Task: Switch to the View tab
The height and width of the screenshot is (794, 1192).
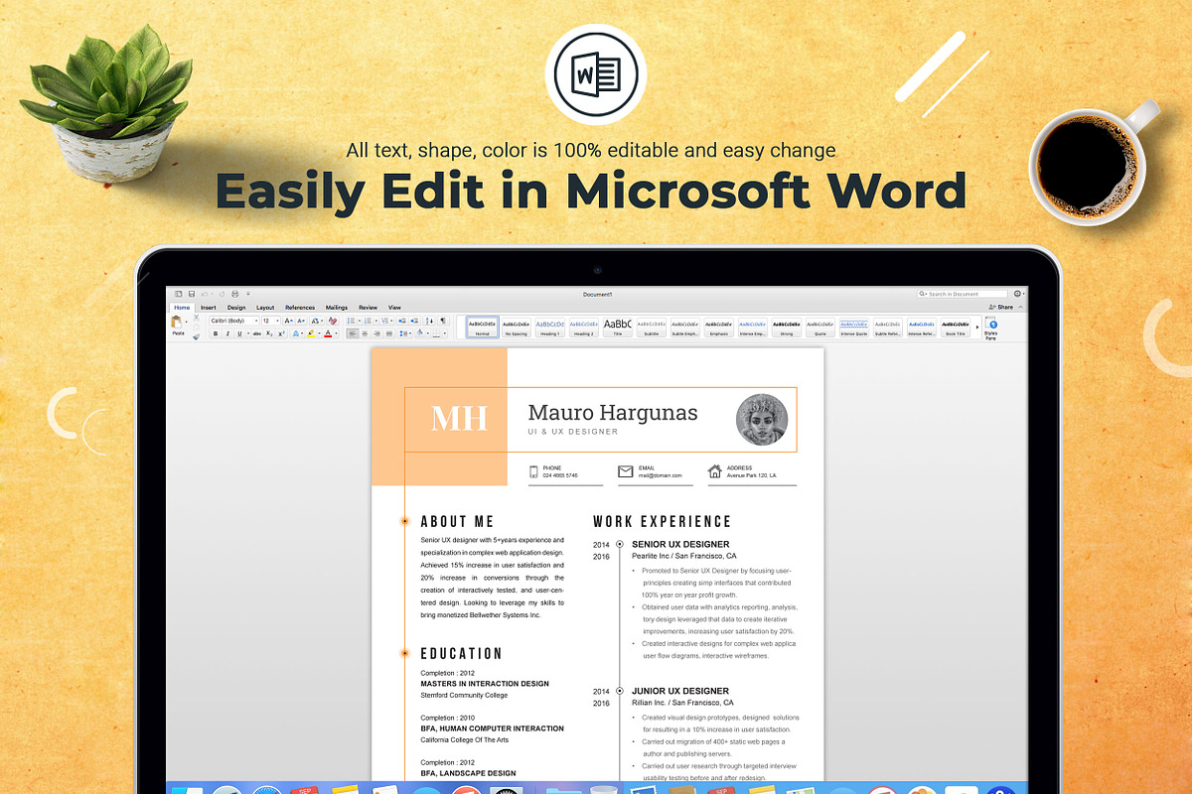Action: click(x=394, y=308)
